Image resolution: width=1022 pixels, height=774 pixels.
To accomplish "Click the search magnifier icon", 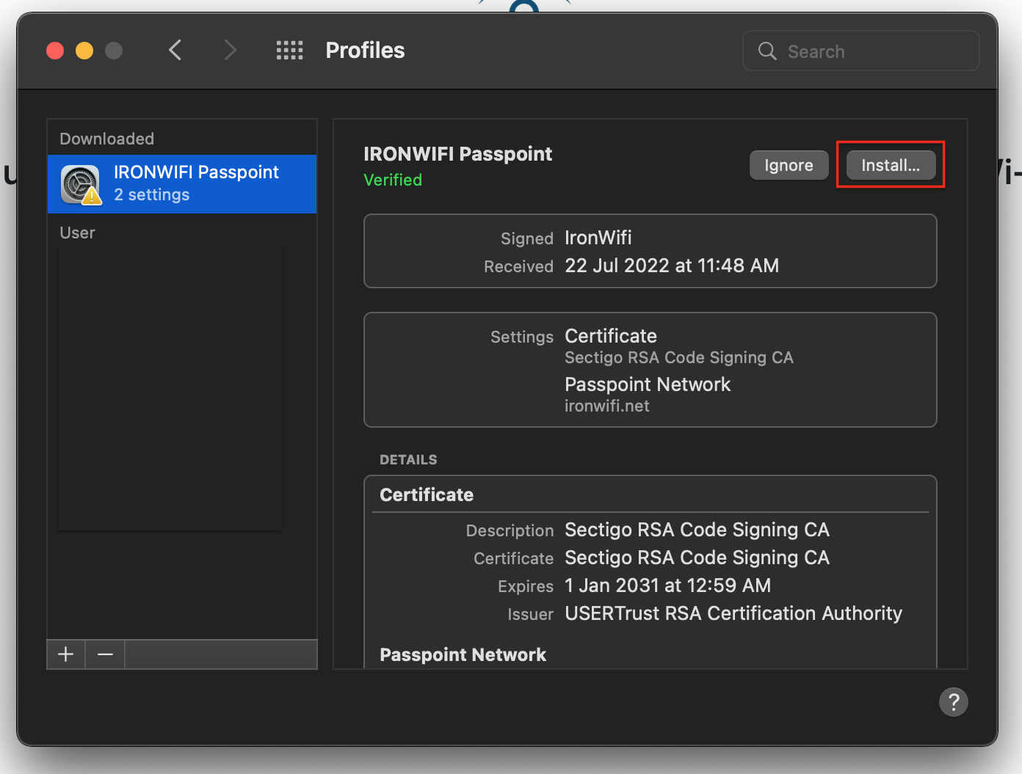I will 767,51.
